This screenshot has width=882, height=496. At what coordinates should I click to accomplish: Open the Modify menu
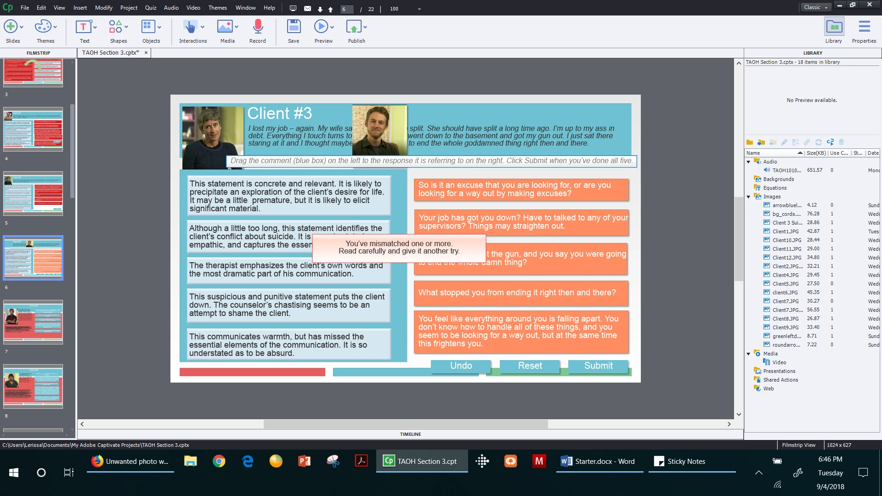coord(103,8)
